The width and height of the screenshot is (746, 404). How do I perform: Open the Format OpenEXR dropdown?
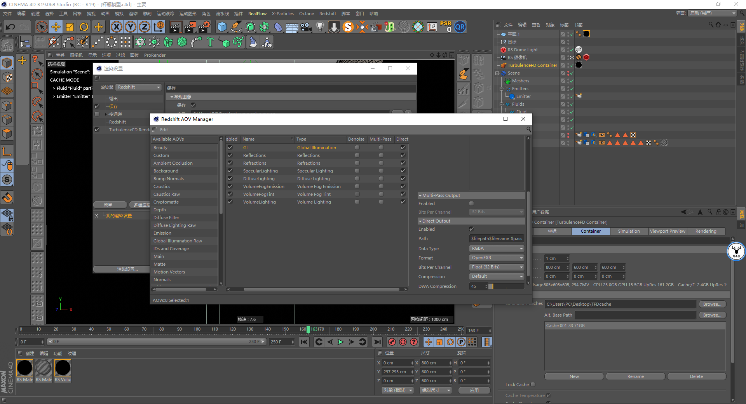(x=497, y=258)
